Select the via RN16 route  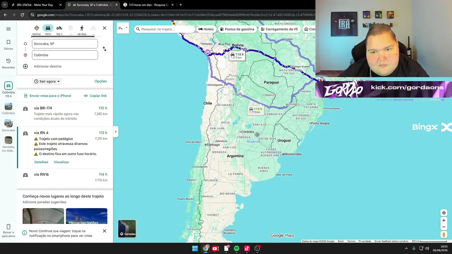coord(65,177)
